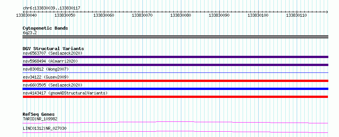339x137 pixels.
Task: Click ruler coordinate 133830080
Action: click(181, 15)
